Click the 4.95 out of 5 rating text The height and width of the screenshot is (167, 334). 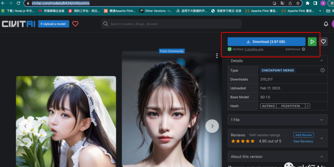pyautogui.click(x=270, y=141)
